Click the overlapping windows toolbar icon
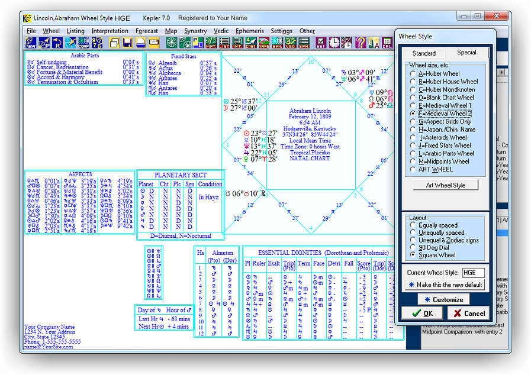 pyautogui.click(x=114, y=43)
